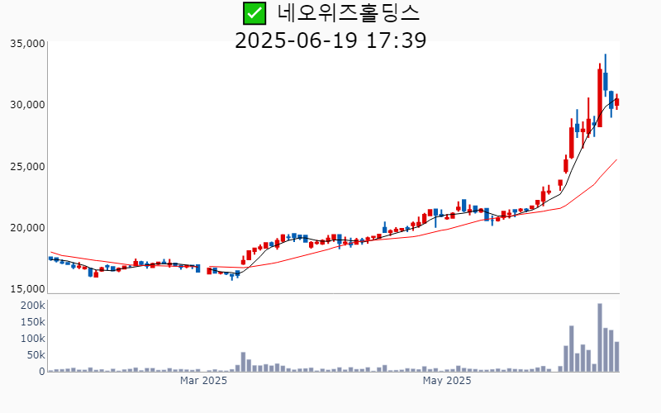The width and height of the screenshot is (661, 413).
Task: Click the 0 label on the volume axis
Action: [42, 372]
